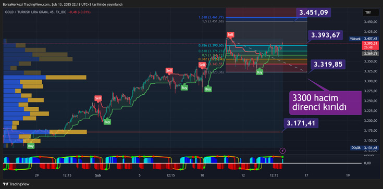This screenshot has width=383, height=189.
Task: Click the Buy signal under the Fibonacci retracement zone
Action: coord(260,72)
